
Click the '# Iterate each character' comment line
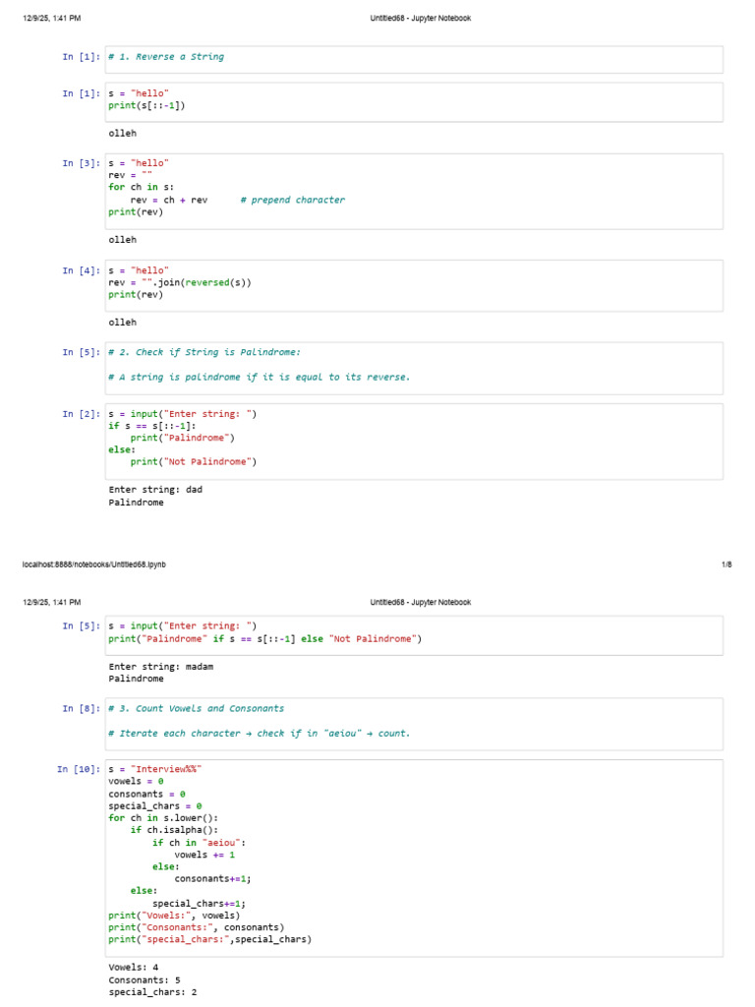point(259,734)
